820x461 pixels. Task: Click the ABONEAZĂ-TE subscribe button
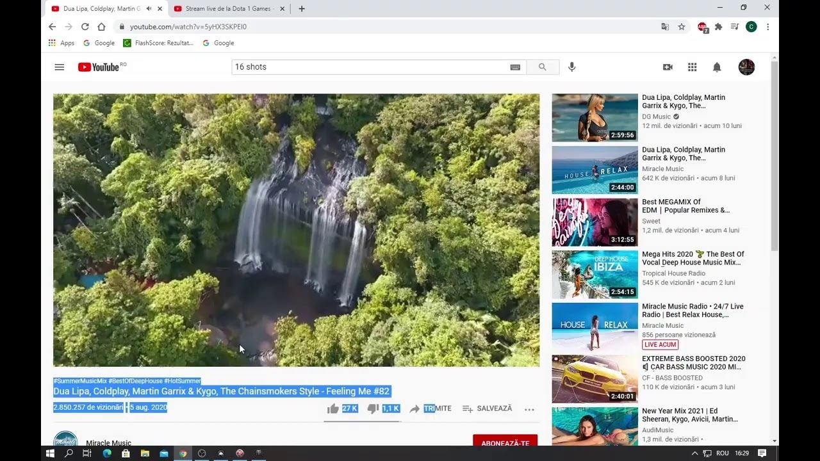pos(505,441)
